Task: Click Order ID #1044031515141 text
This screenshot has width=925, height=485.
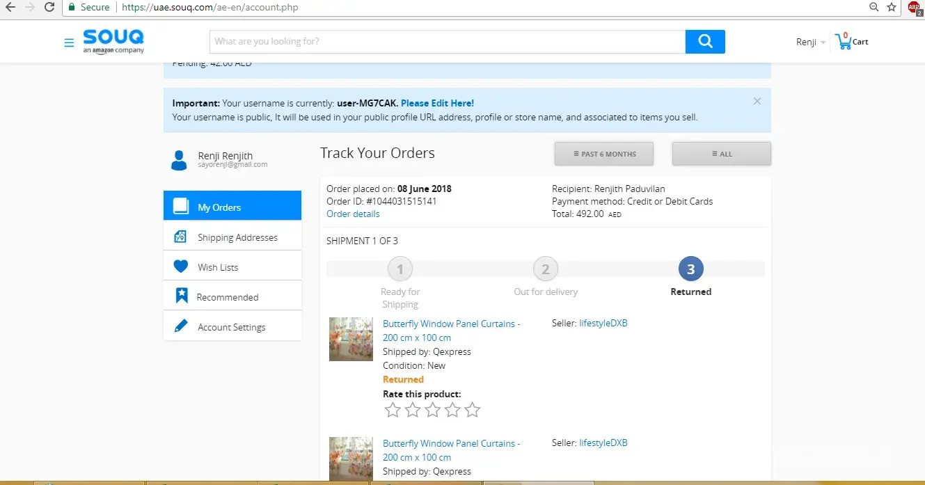Action: tap(381, 201)
